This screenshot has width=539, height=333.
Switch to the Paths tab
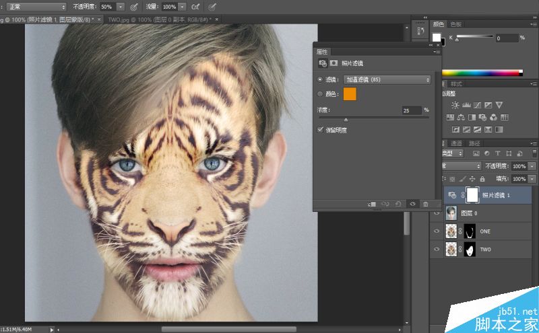coord(474,143)
